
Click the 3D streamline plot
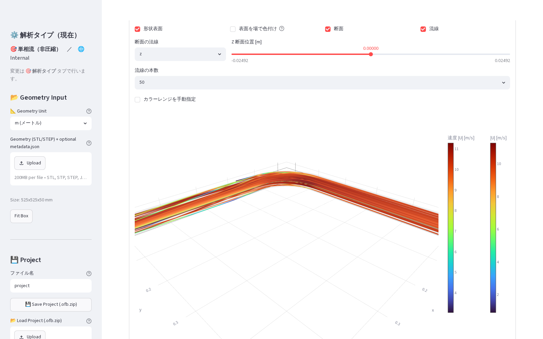[x=286, y=224]
